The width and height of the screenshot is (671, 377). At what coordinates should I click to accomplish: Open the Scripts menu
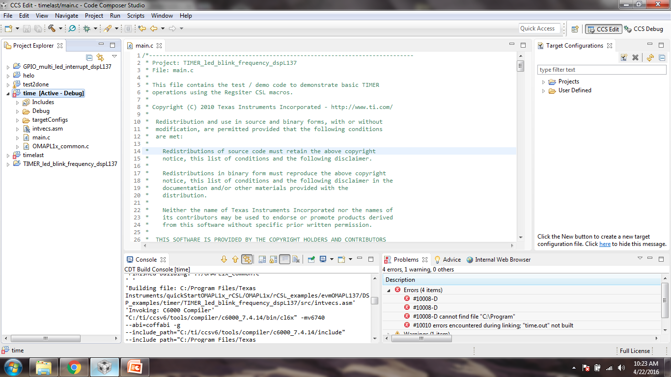click(136, 16)
